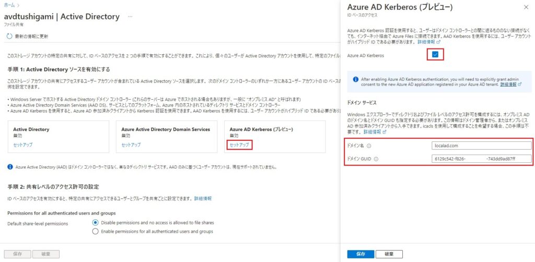This screenshot has width=535, height=262.
Task: Click the info icon in admin consent notice
Action: click(x=355, y=79)
